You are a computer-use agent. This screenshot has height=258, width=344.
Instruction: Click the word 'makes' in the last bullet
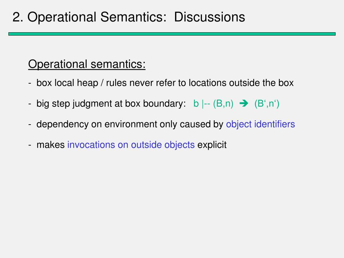(x=50, y=145)
